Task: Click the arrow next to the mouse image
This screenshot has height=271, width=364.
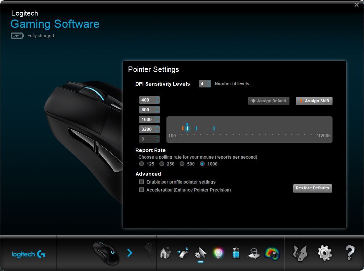Action: click(130, 253)
